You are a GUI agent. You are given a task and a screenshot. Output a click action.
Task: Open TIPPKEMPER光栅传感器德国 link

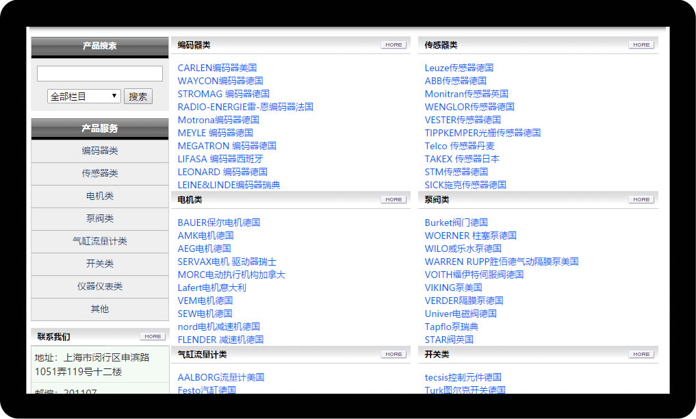[482, 133]
